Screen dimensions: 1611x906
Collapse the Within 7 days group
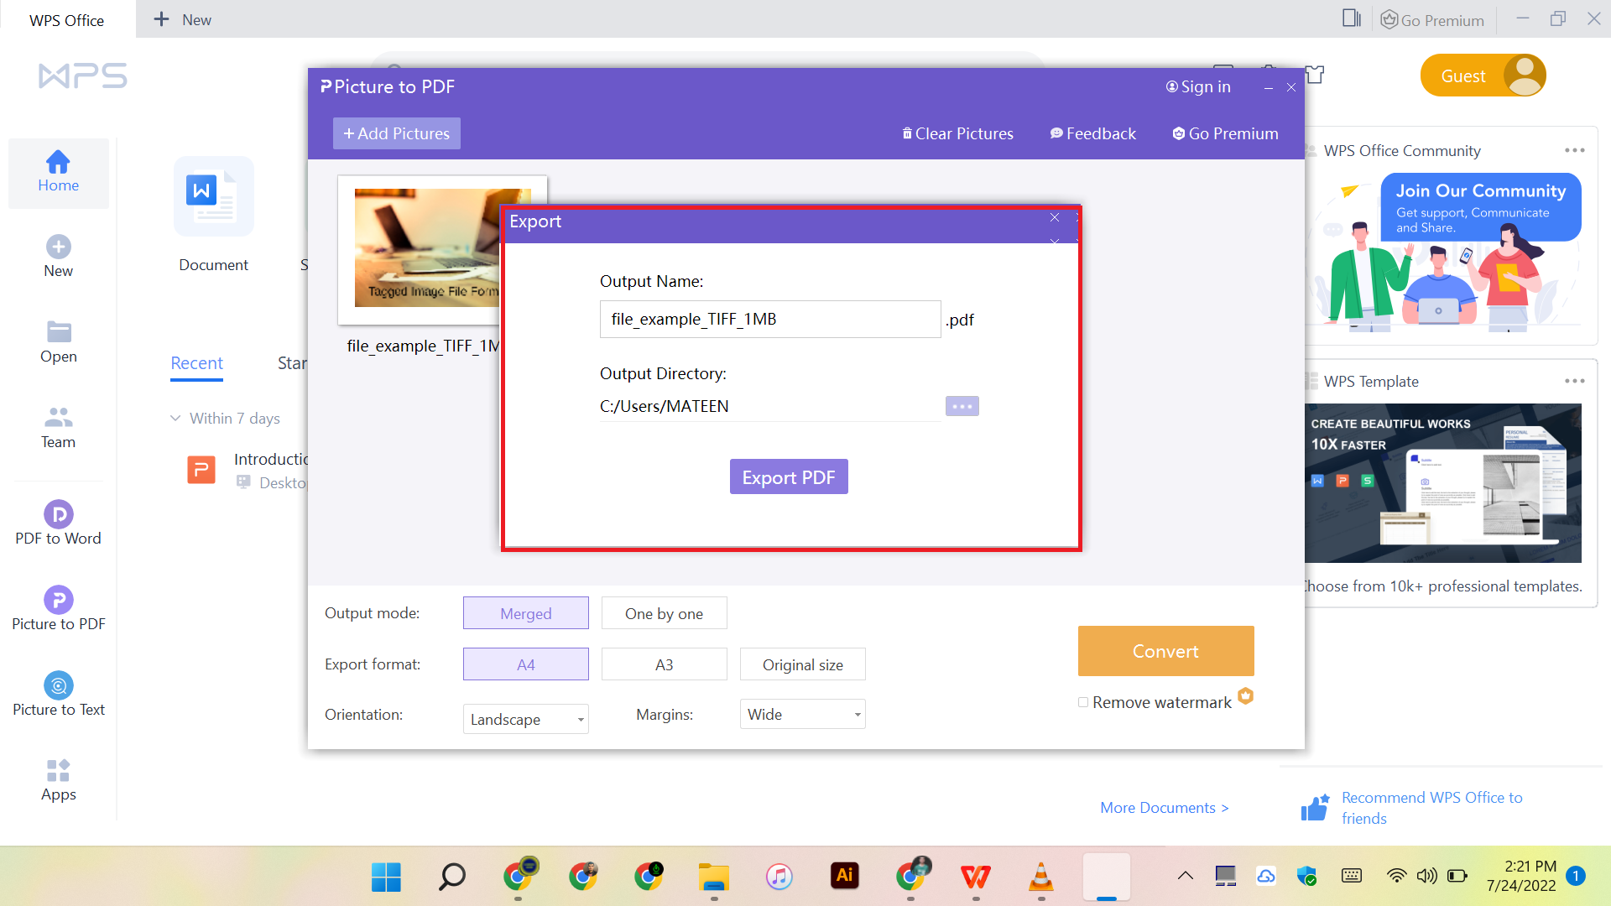[x=176, y=418]
